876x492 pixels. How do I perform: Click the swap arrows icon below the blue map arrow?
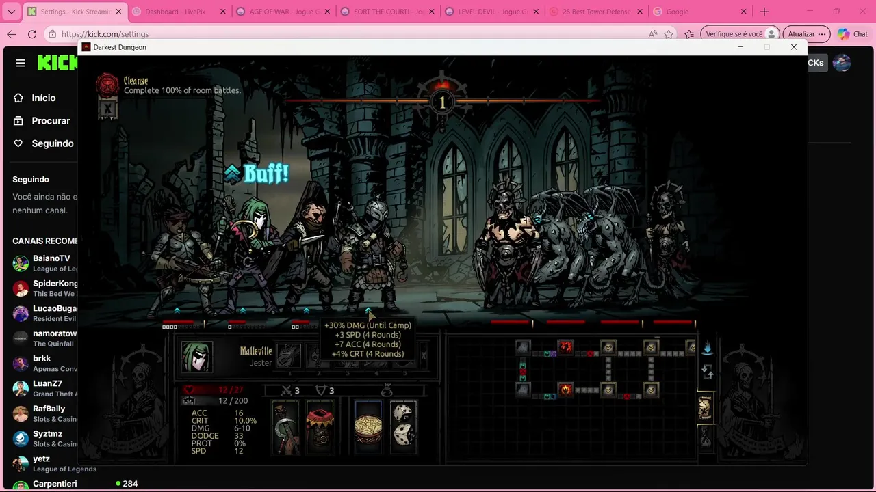click(707, 372)
